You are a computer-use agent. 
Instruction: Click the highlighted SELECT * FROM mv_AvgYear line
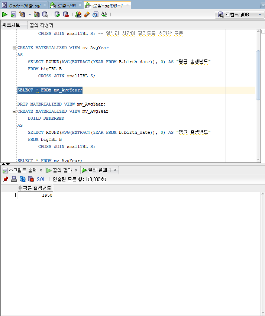[50, 90]
